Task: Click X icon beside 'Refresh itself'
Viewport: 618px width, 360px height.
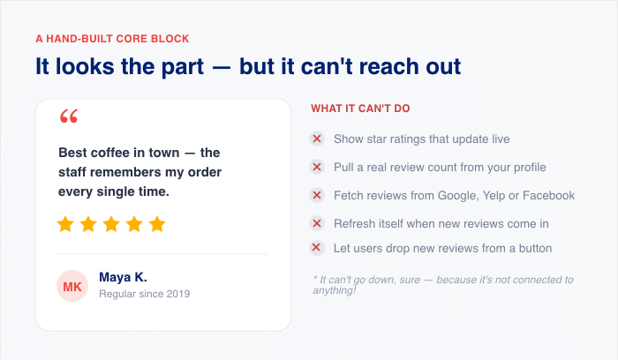Action: tap(316, 224)
